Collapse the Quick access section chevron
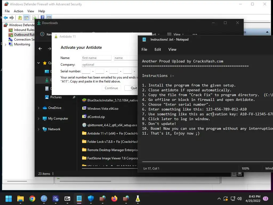Image resolution: width=273 pixels, height=205 pixels. tap(38, 63)
